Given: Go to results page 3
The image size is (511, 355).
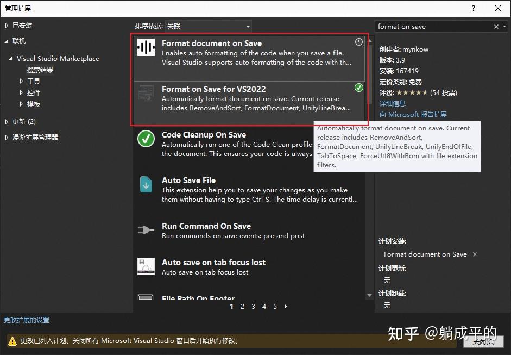Looking at the screenshot, I should [x=253, y=307].
